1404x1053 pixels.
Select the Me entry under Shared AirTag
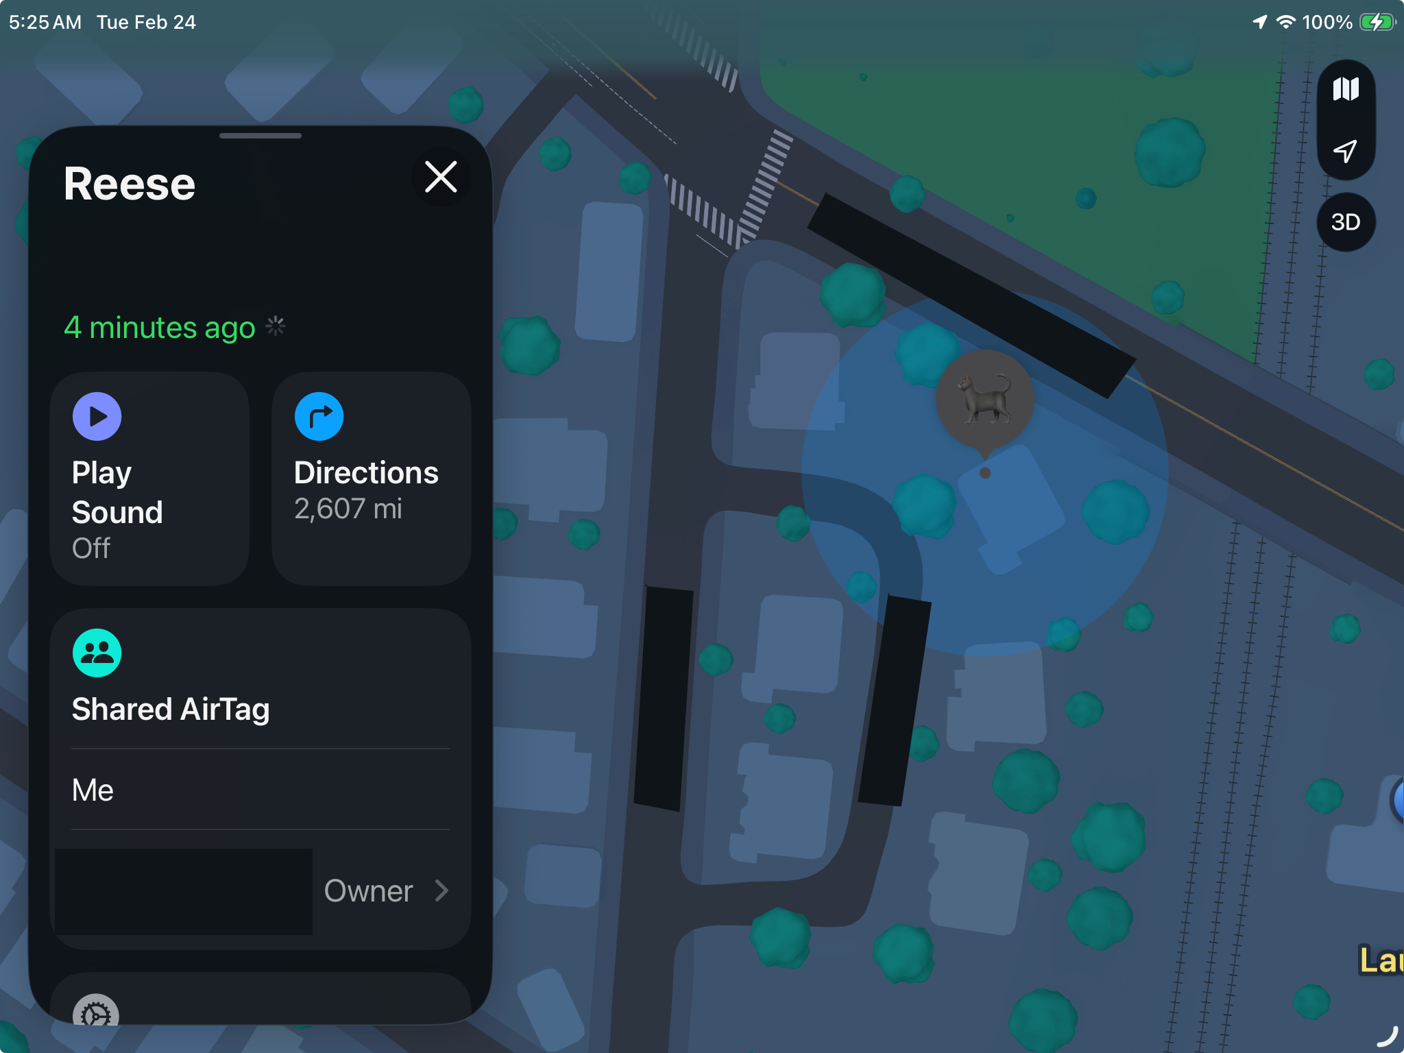(x=261, y=790)
